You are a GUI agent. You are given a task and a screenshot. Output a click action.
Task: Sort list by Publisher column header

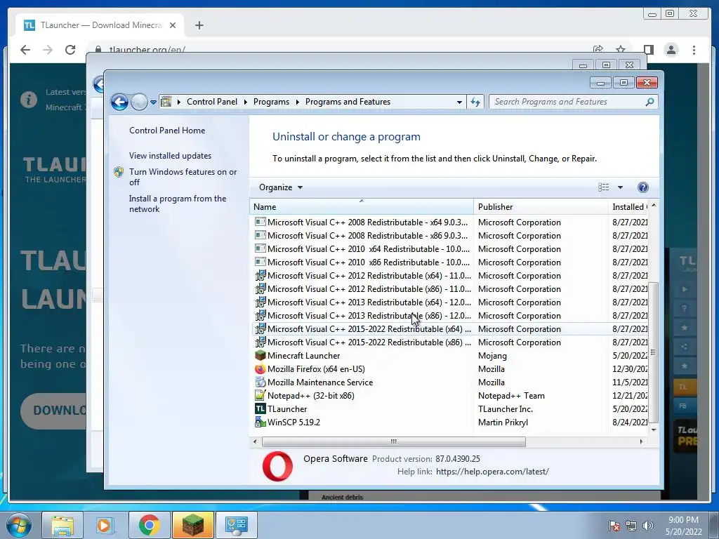541,207
